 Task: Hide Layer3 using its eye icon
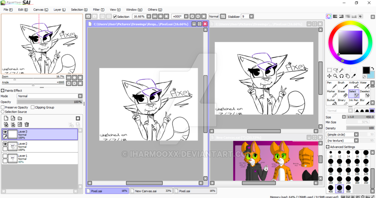pos(5,132)
